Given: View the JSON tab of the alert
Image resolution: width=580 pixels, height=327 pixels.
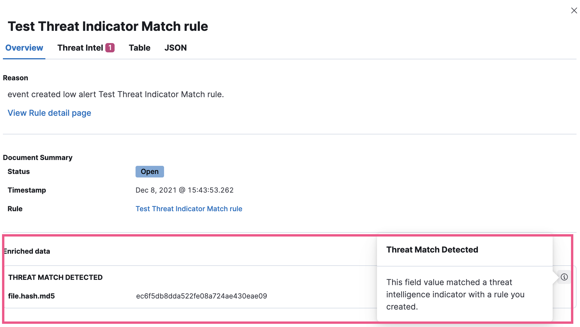Looking at the screenshot, I should coord(176,48).
